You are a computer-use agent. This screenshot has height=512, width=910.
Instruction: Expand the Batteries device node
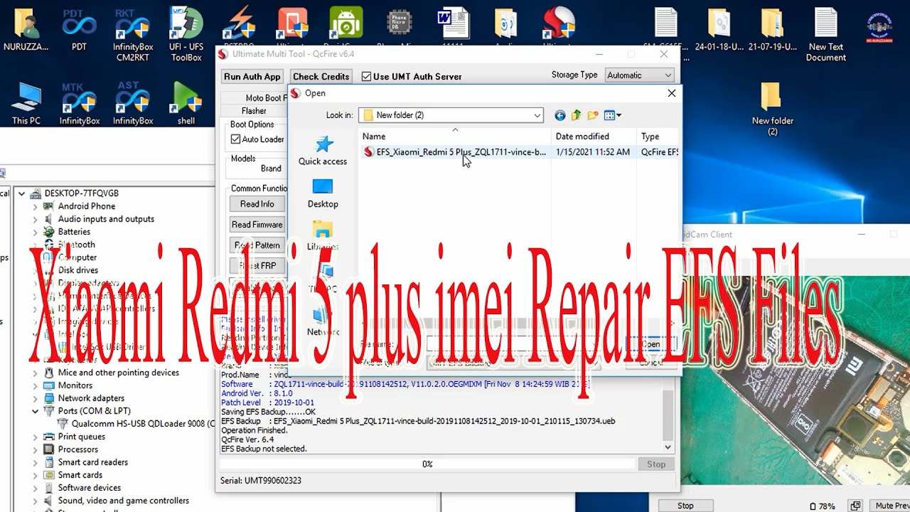click(35, 232)
